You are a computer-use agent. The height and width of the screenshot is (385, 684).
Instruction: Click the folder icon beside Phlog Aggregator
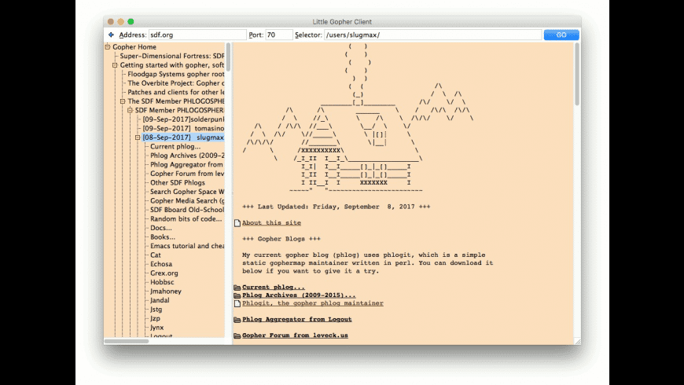[x=237, y=320]
